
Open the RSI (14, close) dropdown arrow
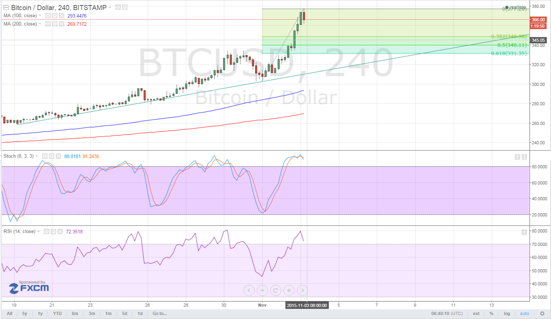[x=39, y=232]
